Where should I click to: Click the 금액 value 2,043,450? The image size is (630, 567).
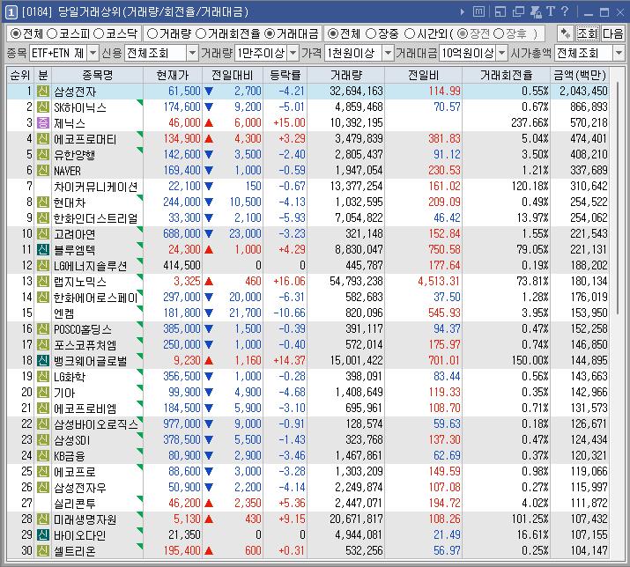point(583,92)
